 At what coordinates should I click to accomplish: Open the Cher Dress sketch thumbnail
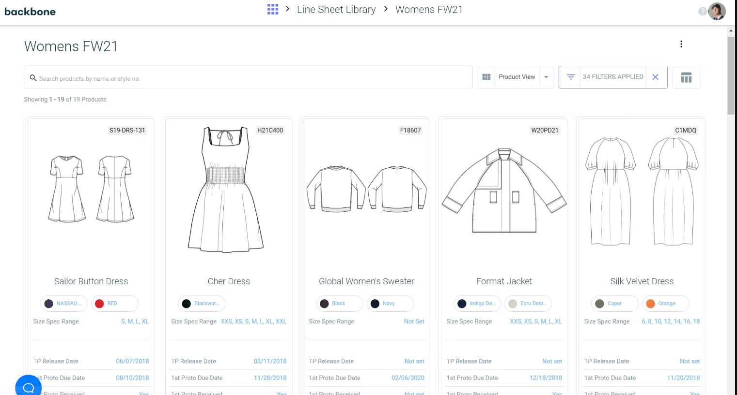pos(226,189)
